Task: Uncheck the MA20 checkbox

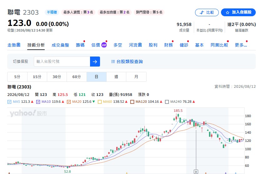Action: click(69, 102)
